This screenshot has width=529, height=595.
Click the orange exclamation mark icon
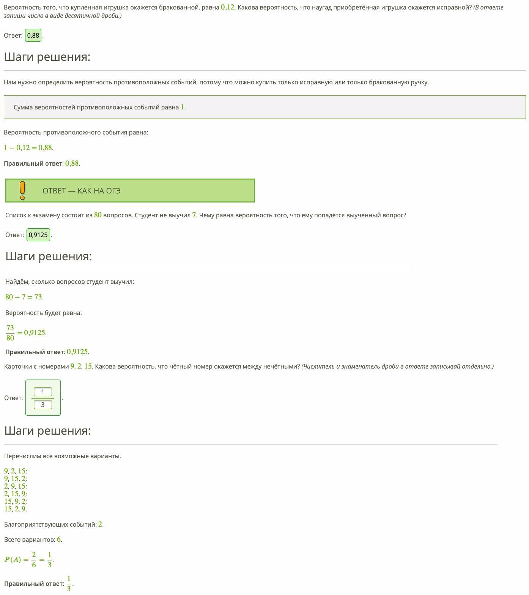coord(22,190)
